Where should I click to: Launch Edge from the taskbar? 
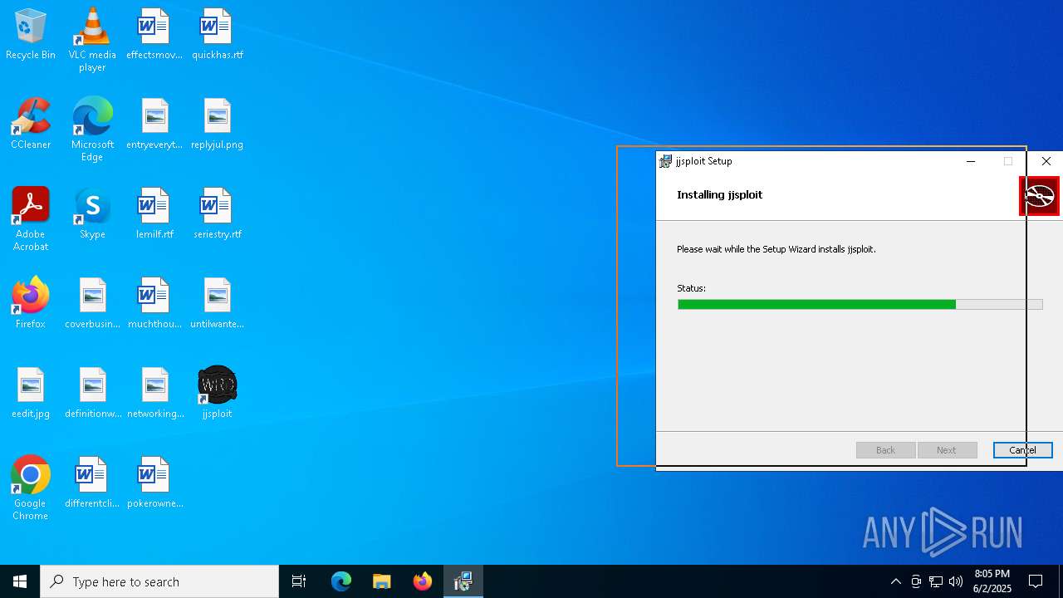coord(341,581)
